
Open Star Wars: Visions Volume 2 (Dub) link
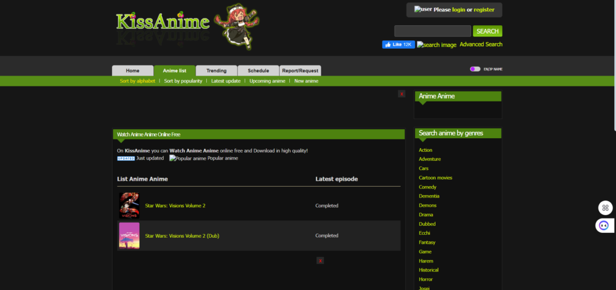coord(182,236)
